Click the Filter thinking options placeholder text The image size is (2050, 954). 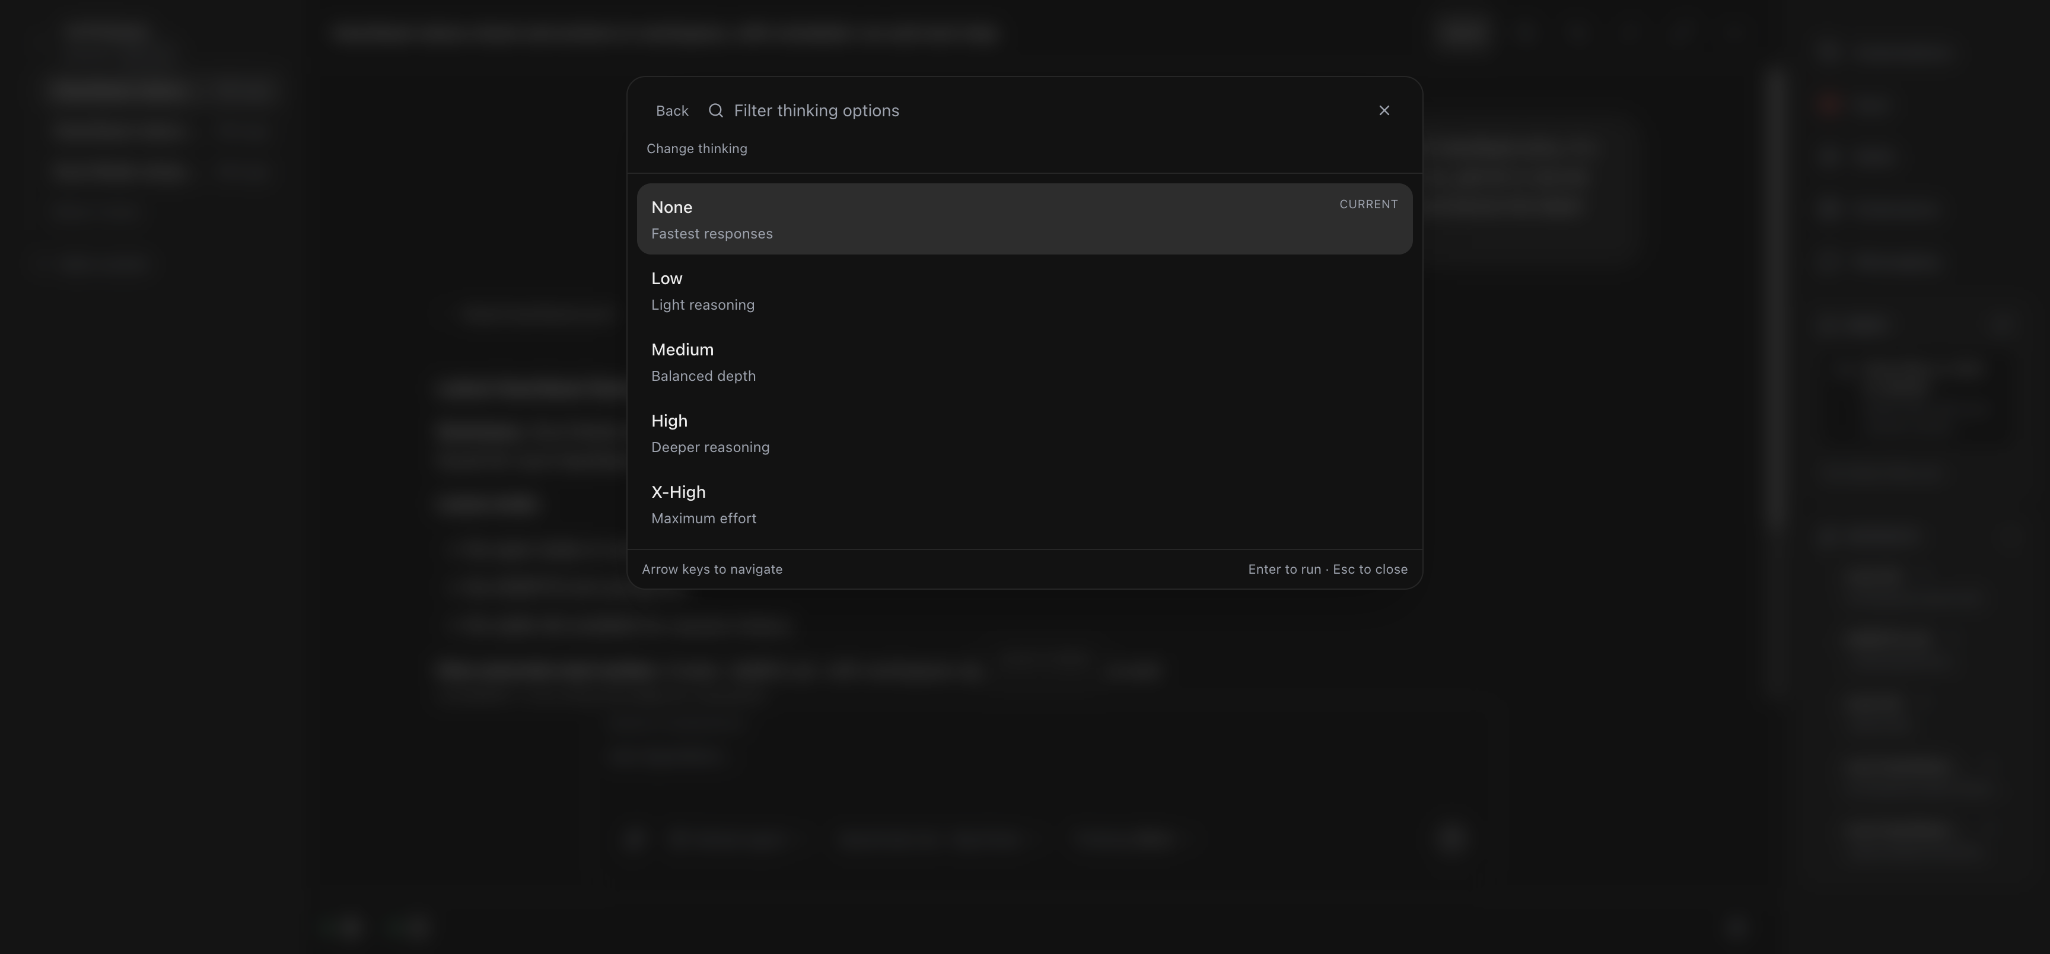tap(816, 110)
